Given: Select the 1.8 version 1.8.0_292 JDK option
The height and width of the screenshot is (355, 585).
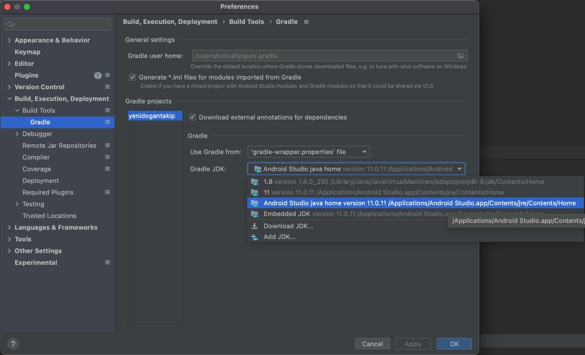Looking at the screenshot, I should point(415,181).
